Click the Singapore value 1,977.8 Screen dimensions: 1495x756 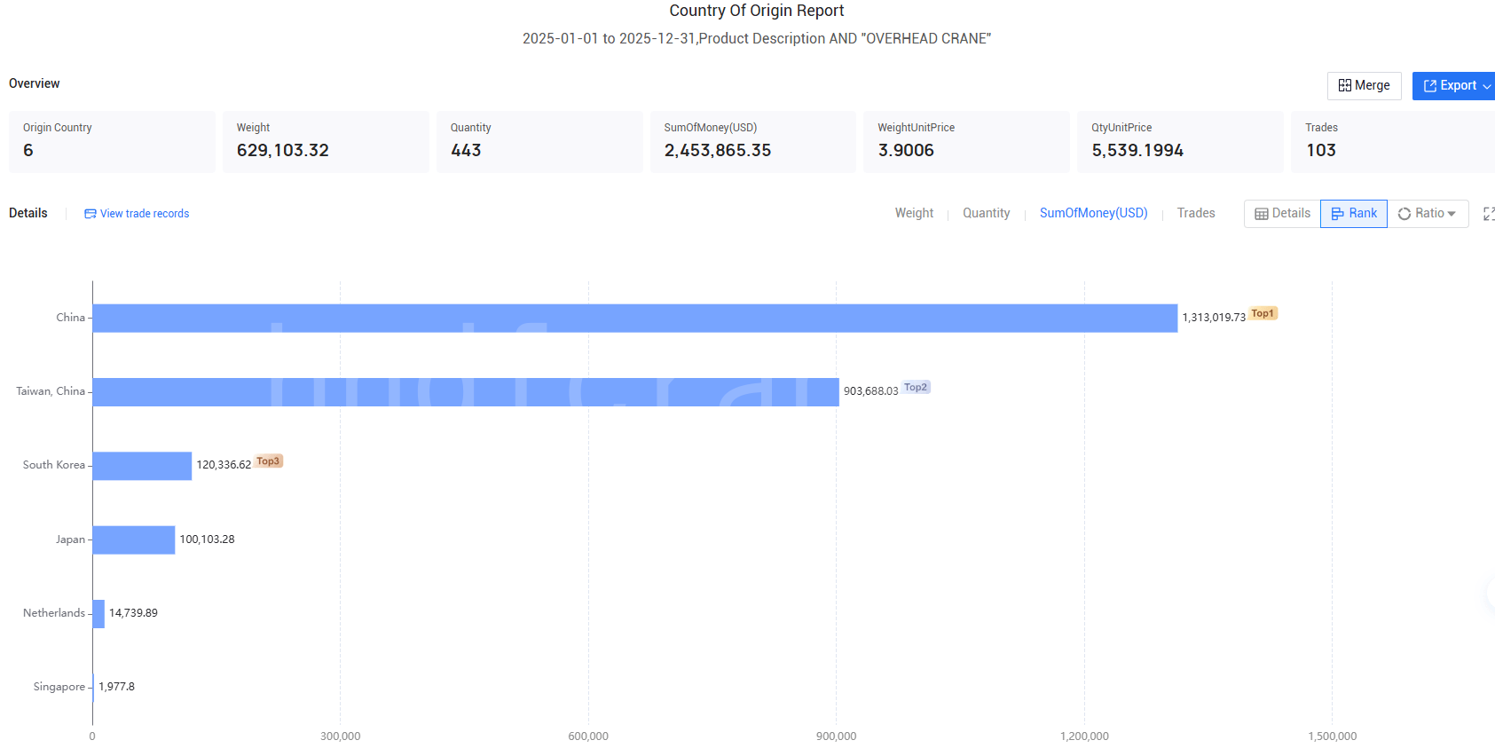116,687
